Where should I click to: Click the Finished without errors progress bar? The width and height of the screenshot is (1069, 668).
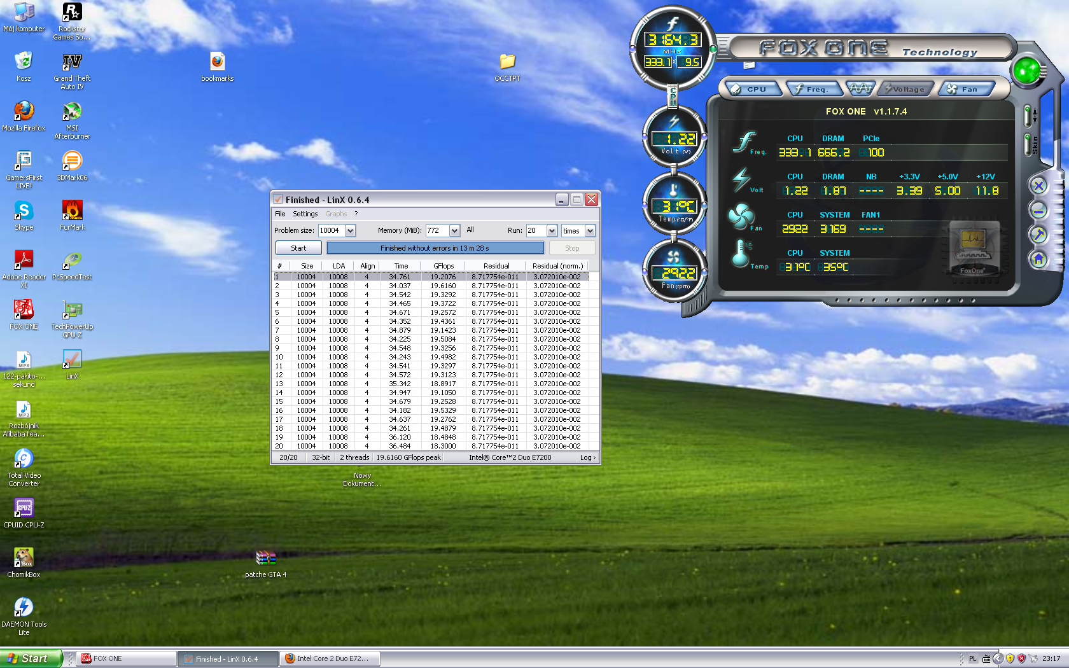(435, 248)
